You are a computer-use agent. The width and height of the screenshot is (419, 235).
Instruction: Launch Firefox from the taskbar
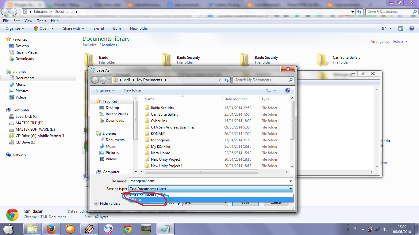click(x=51, y=229)
